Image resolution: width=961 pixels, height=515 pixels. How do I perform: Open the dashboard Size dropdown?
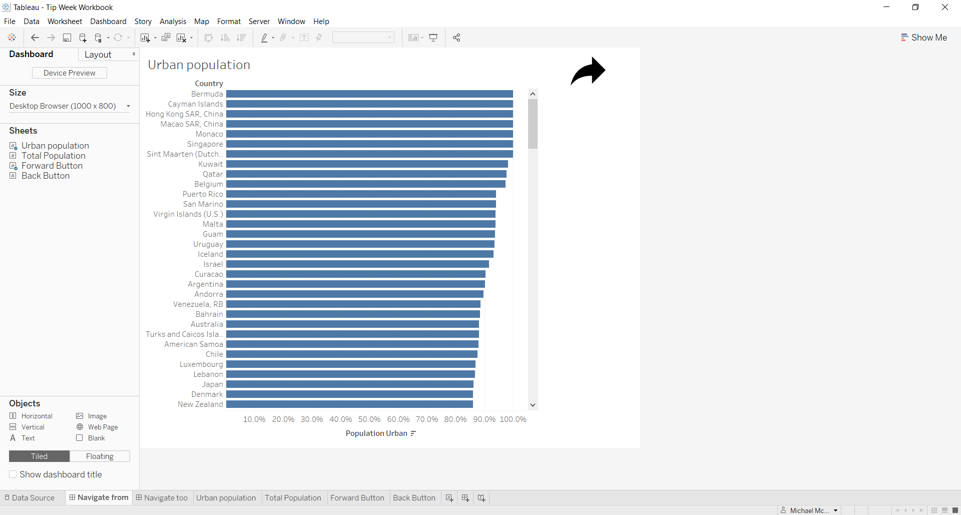pos(70,106)
